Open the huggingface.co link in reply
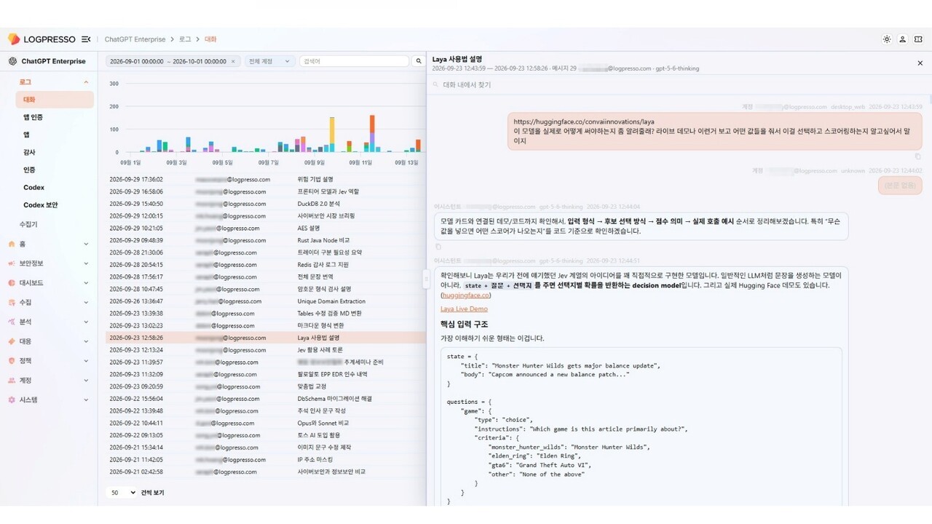This screenshot has height=524, width=932. pyautogui.click(x=466, y=295)
